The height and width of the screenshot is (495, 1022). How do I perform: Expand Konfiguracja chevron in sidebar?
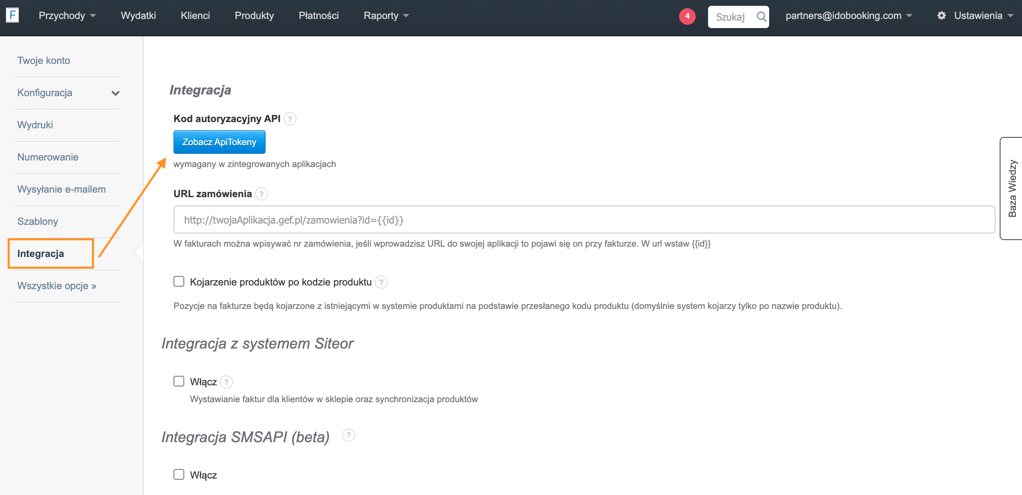[x=115, y=93]
